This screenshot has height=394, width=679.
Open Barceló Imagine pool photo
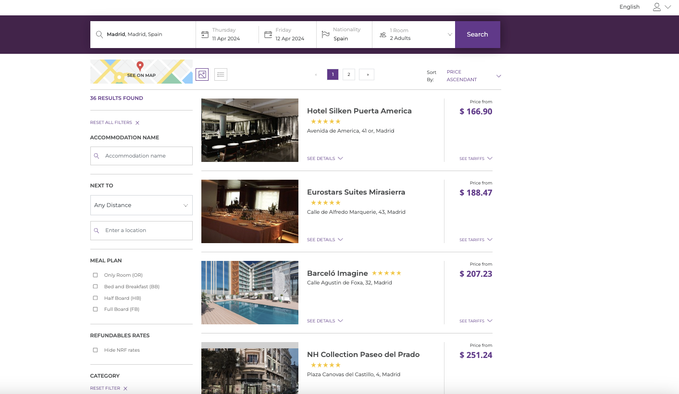coord(250,293)
